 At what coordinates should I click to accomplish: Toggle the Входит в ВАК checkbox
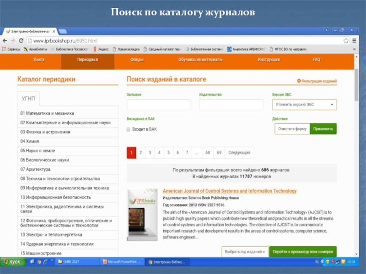click(129, 130)
